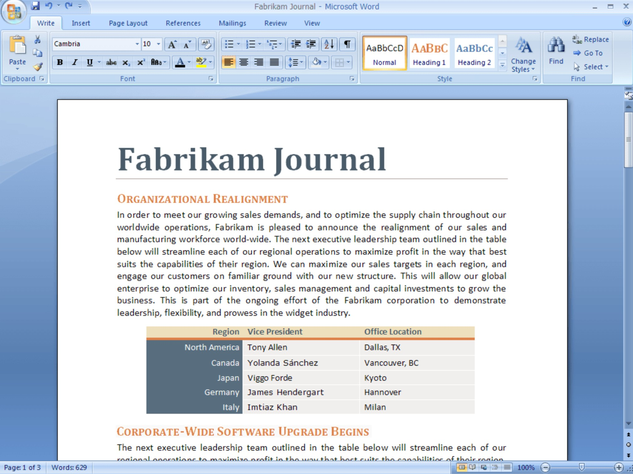Open Microsoft Word help

(627, 22)
